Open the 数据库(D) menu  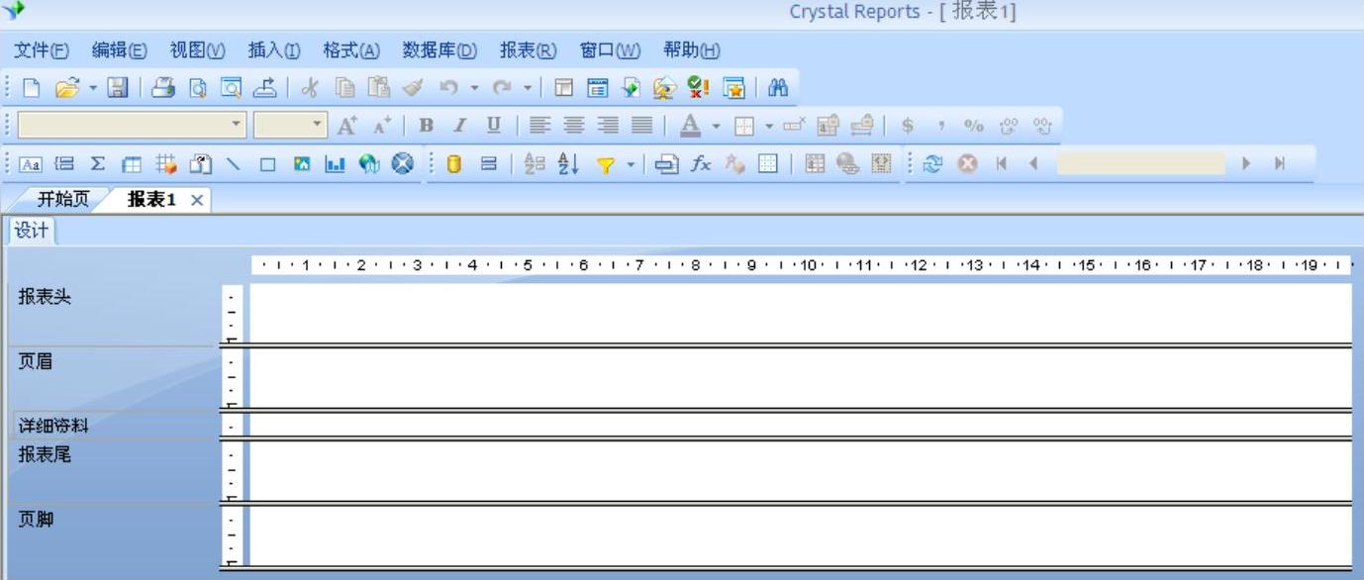click(x=439, y=50)
